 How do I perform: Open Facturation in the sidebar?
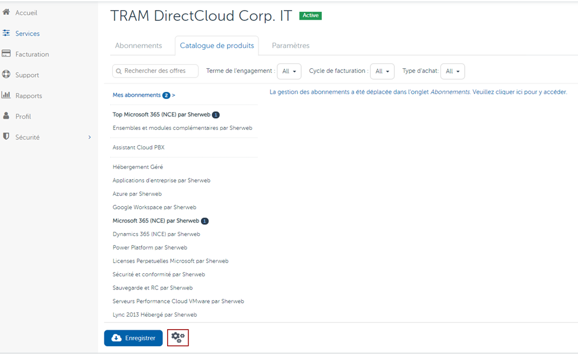[32, 54]
